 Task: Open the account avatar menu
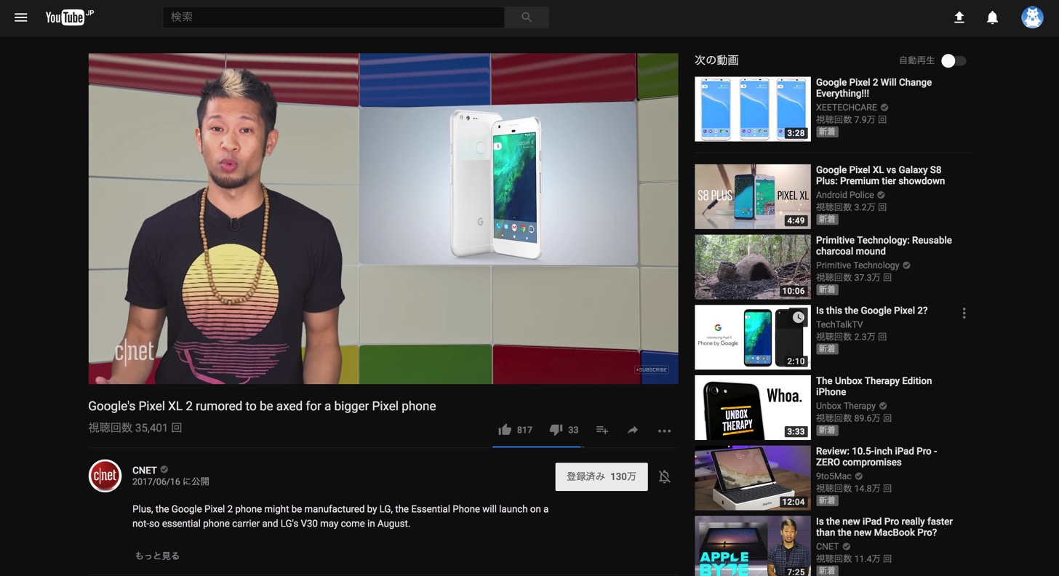point(1032,17)
